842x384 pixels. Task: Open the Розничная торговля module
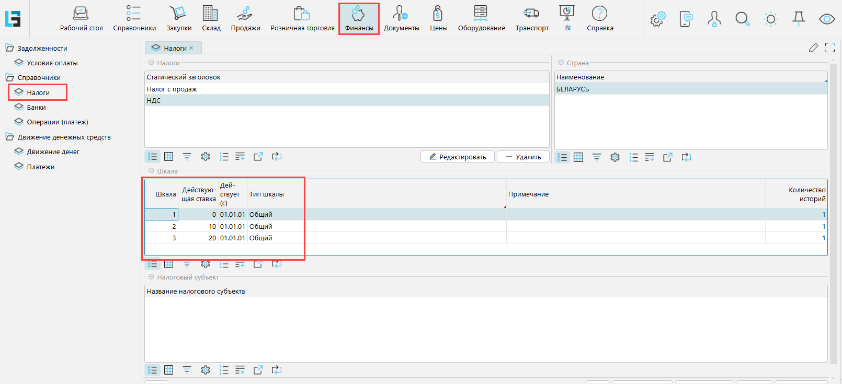coord(302,19)
